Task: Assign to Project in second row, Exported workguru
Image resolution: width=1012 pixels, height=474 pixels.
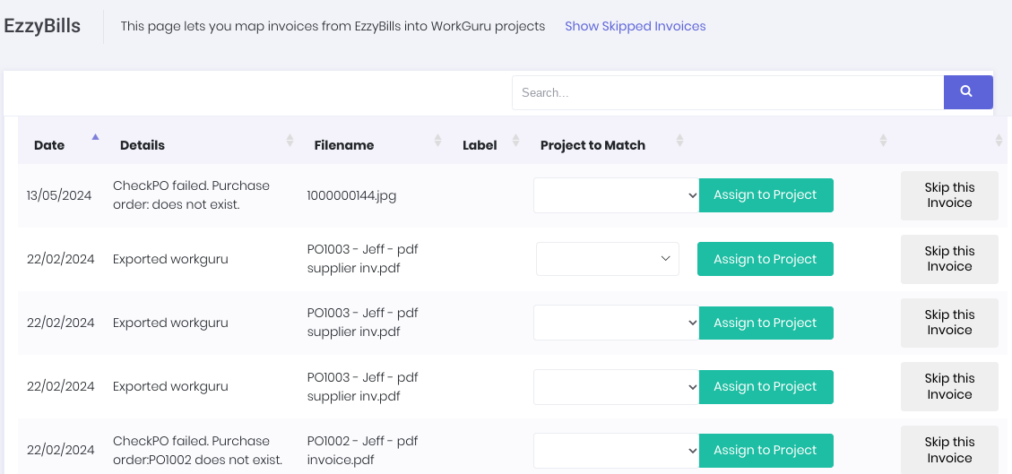Action: (765, 259)
